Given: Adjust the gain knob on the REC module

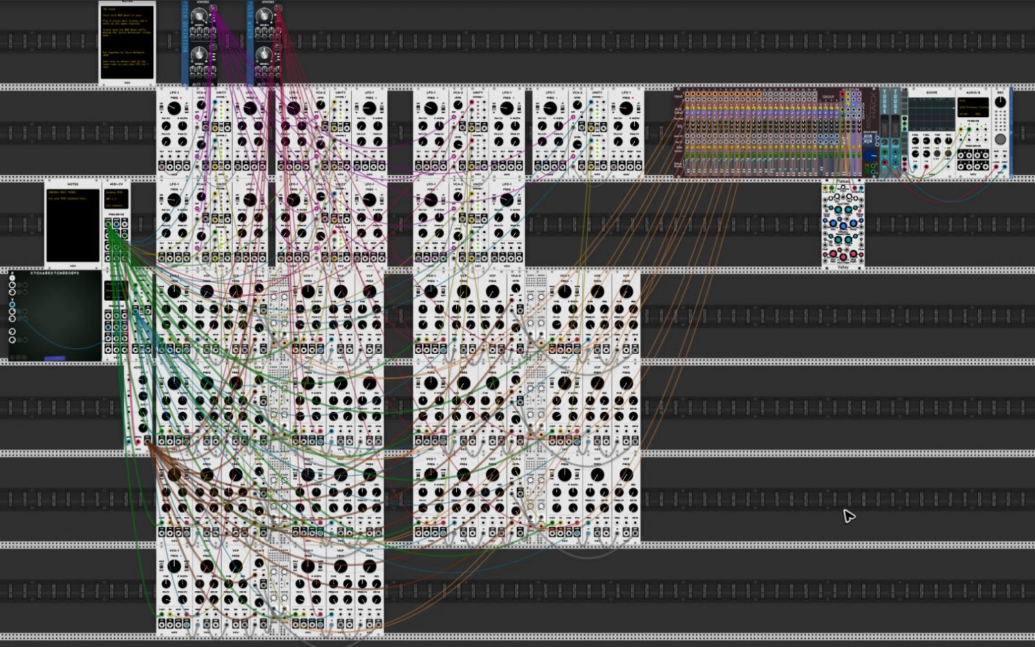Looking at the screenshot, I should point(1000,102).
